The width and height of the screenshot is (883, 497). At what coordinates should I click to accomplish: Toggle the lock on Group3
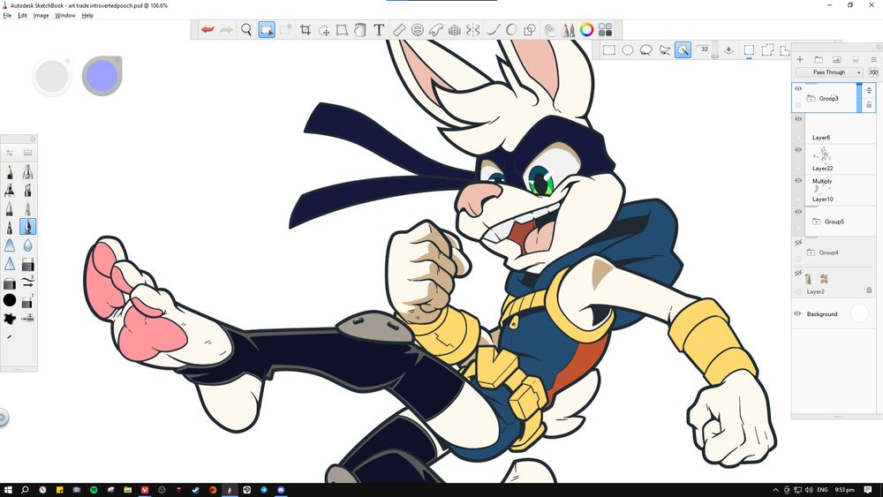point(869,105)
